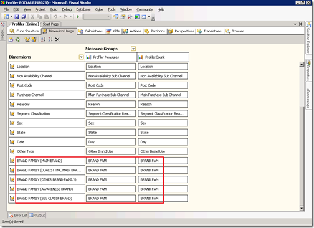Open the active files list dropdown arrow
The height and width of the screenshot is (228, 314).
[x=295, y=24]
